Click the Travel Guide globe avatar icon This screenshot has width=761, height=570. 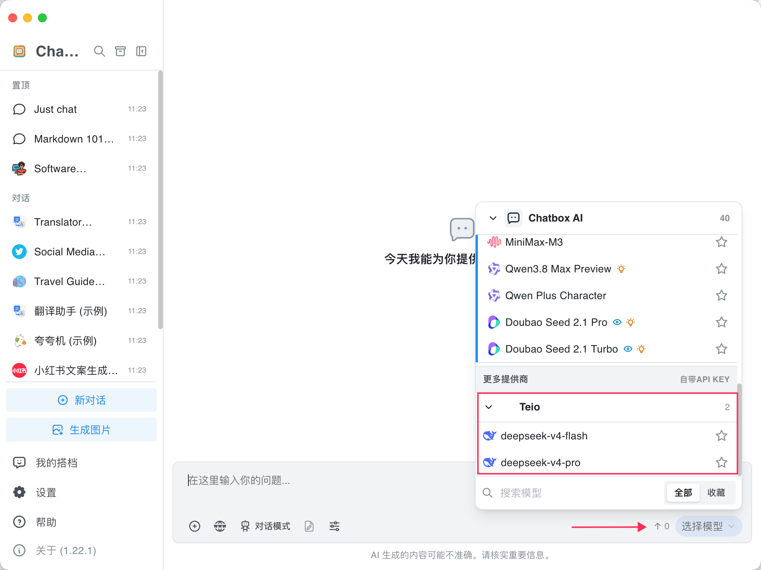point(19,281)
